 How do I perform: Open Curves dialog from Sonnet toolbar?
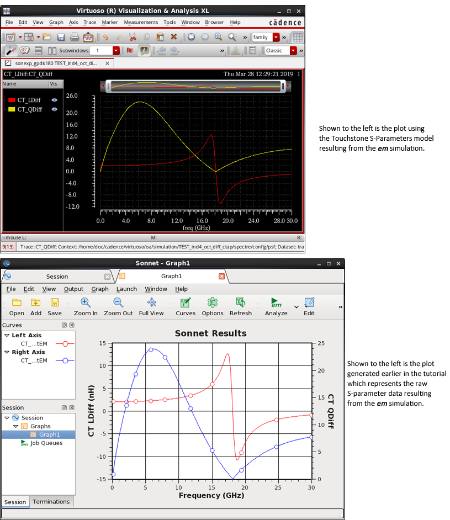click(x=186, y=307)
